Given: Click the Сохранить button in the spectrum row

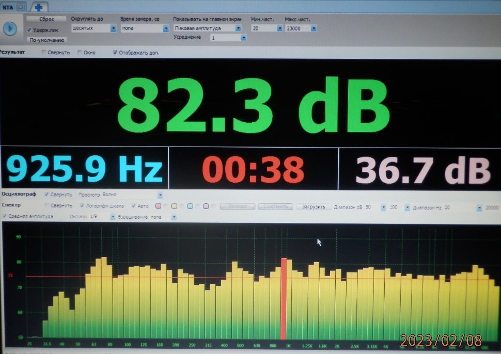Looking at the screenshot, I should (x=275, y=206).
